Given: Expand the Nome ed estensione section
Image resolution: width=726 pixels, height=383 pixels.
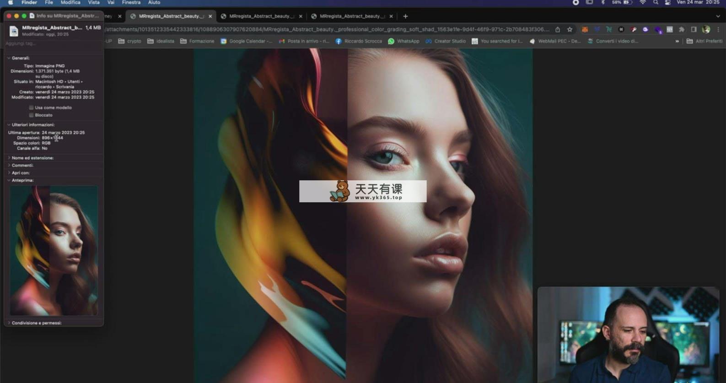Looking at the screenshot, I should (x=9, y=158).
